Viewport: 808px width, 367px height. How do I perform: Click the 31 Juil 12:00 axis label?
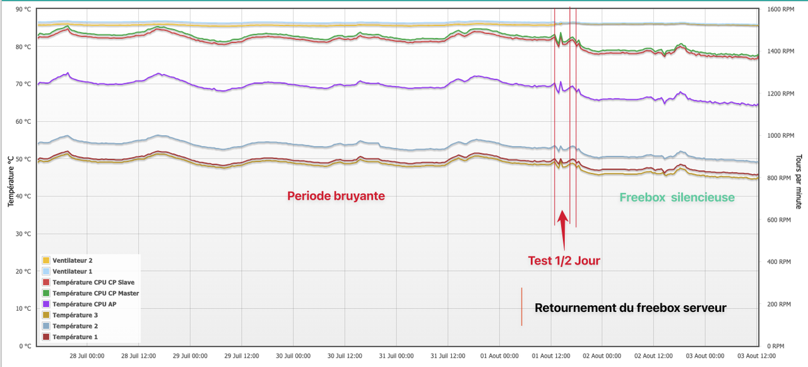[448, 356]
